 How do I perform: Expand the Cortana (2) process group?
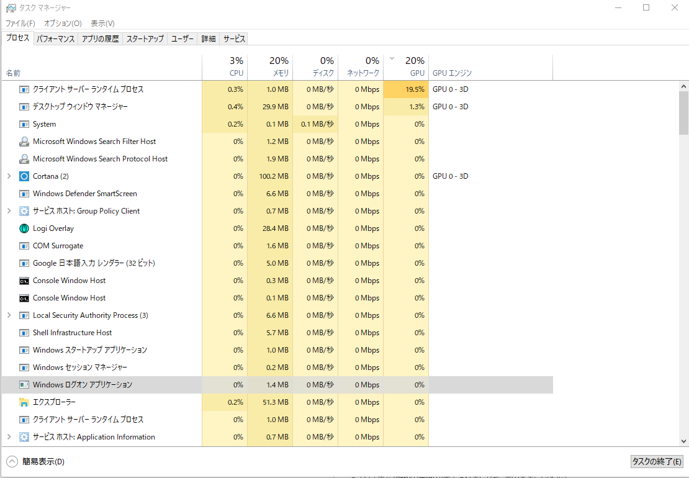(x=9, y=176)
